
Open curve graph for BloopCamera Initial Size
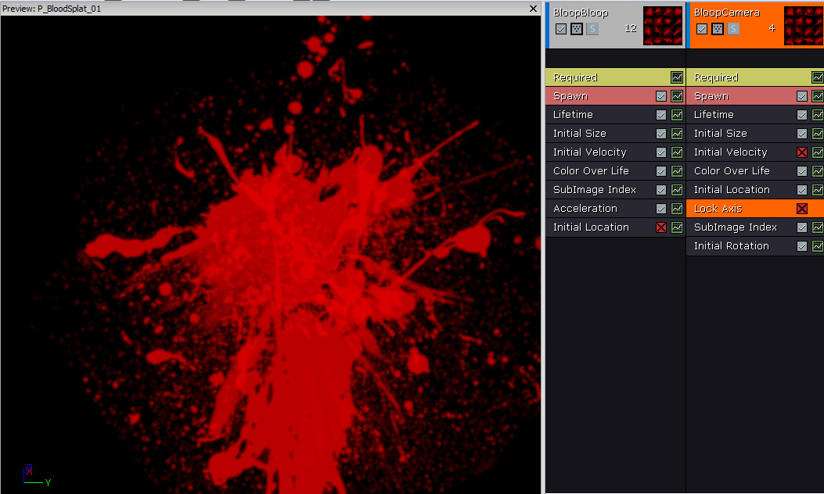click(x=818, y=134)
